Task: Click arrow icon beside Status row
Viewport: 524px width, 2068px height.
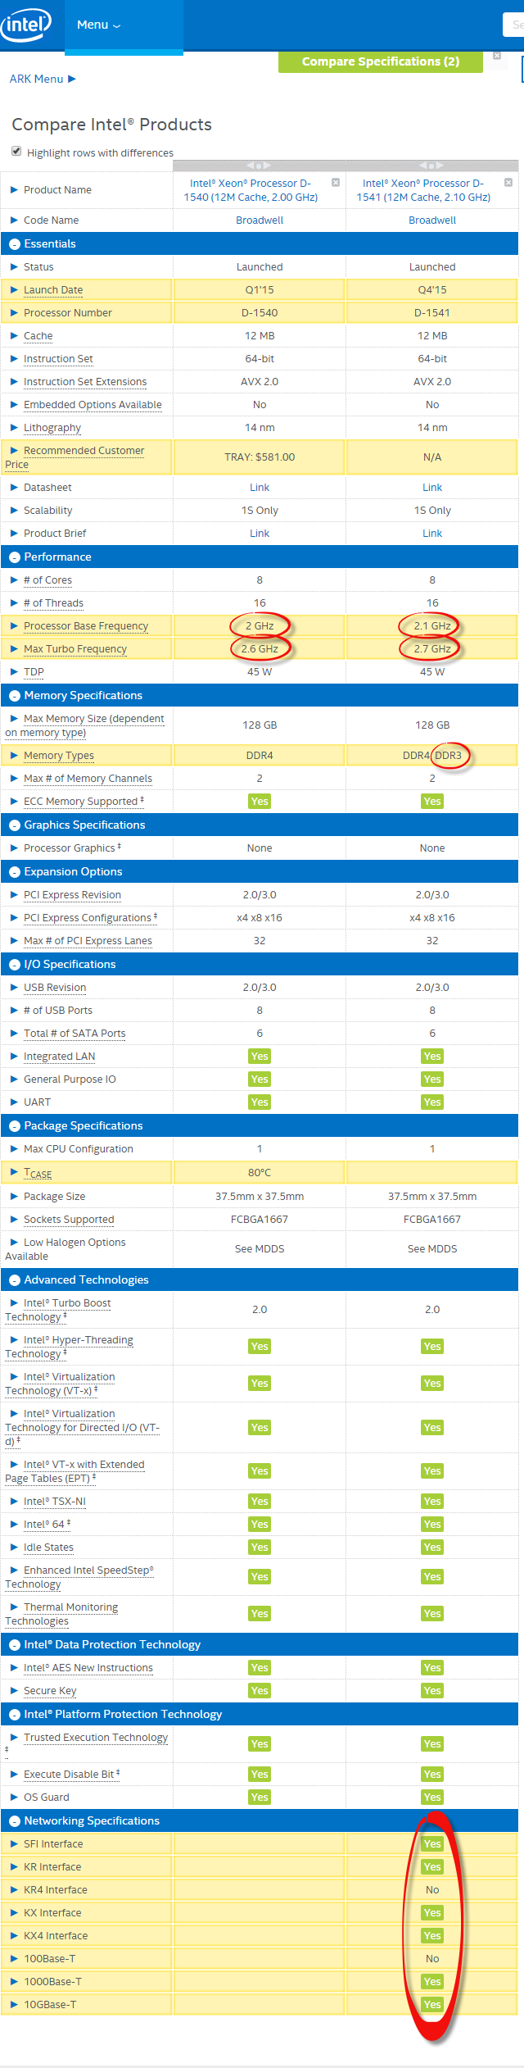Action: (14, 267)
